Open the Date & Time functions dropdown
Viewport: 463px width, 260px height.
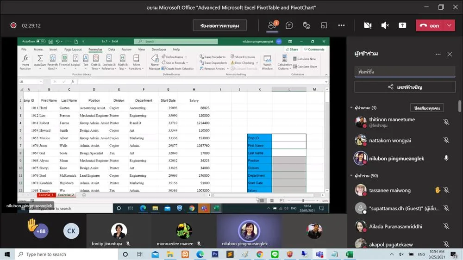pyautogui.click(x=96, y=62)
